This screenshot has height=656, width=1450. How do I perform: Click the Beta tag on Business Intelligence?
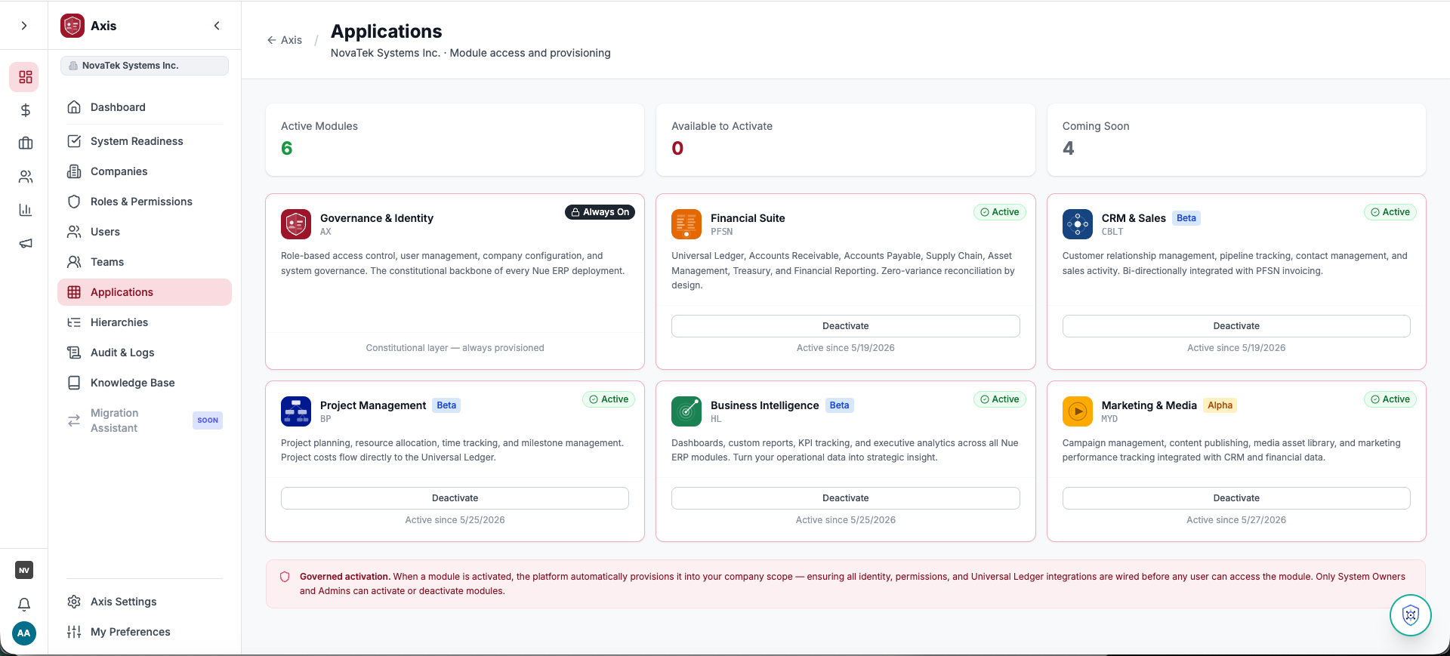839,405
